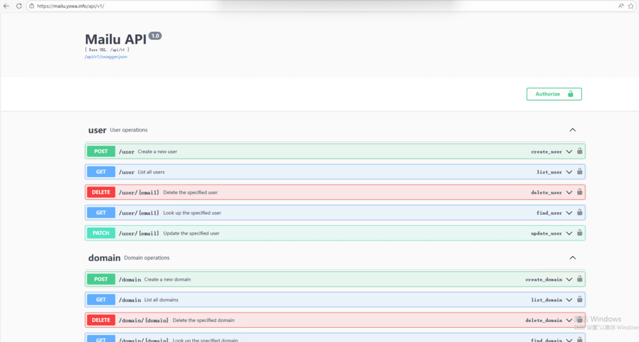Collapse the user operations section

point(572,130)
